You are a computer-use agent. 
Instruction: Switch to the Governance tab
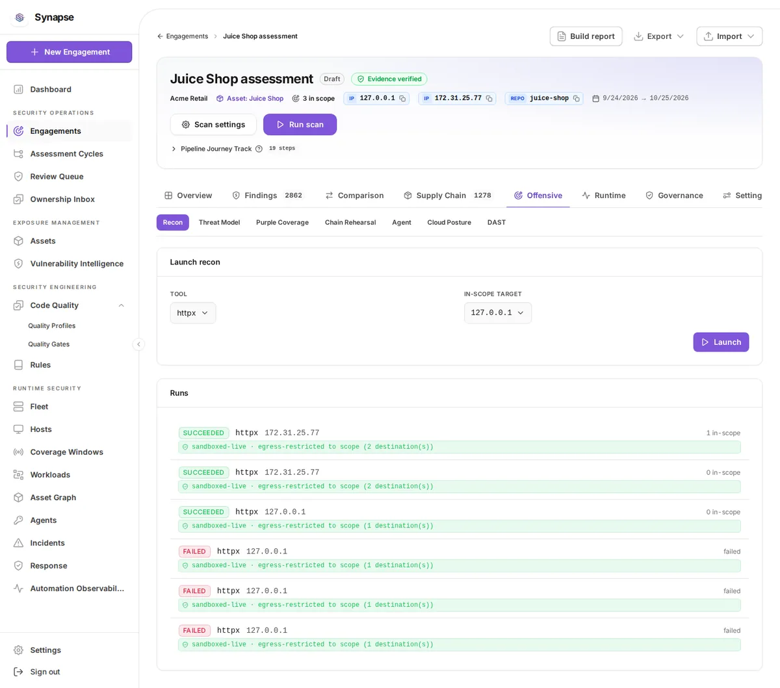coord(674,196)
